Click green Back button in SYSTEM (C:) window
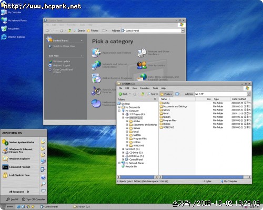The width and height of the screenshot is (263, 210). (x=123, y=94)
